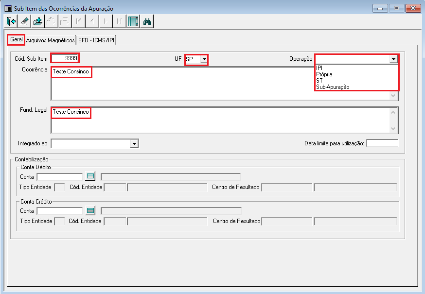Click the eraser clear-form icon

point(24,21)
